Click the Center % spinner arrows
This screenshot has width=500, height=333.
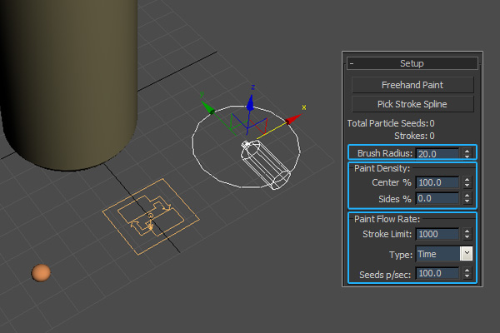point(467,182)
